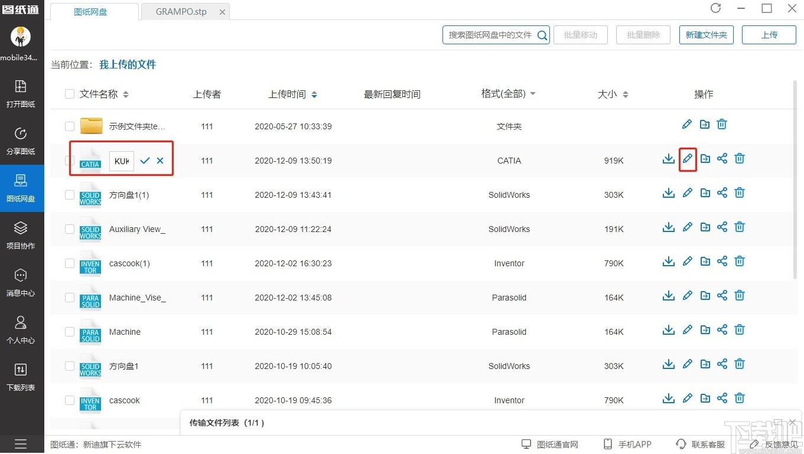This screenshot has width=804, height=454.
Task: Select the 分享图纸 sidebar icon
Action: coord(21,142)
